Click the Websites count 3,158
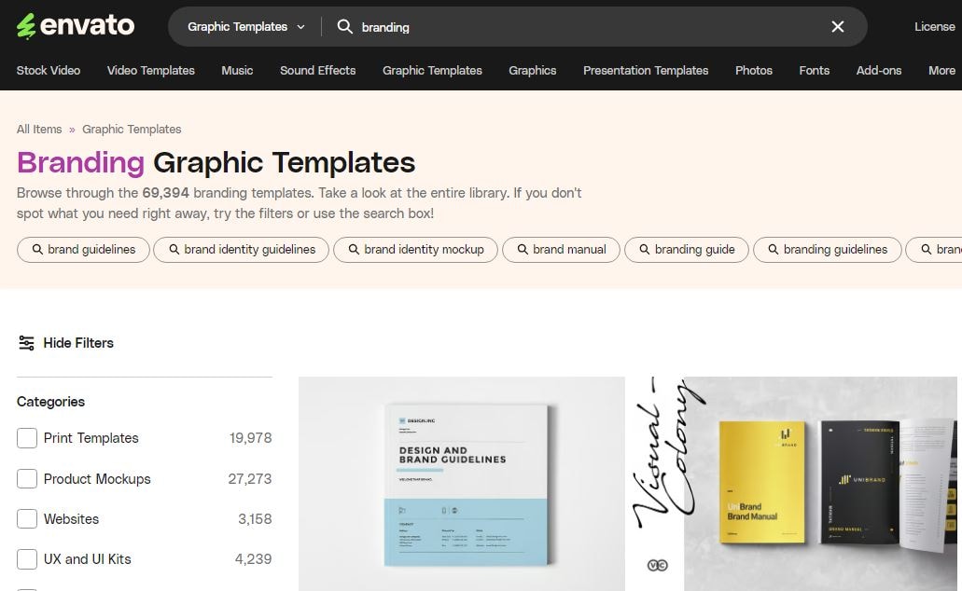Image resolution: width=962 pixels, height=591 pixels. (255, 518)
